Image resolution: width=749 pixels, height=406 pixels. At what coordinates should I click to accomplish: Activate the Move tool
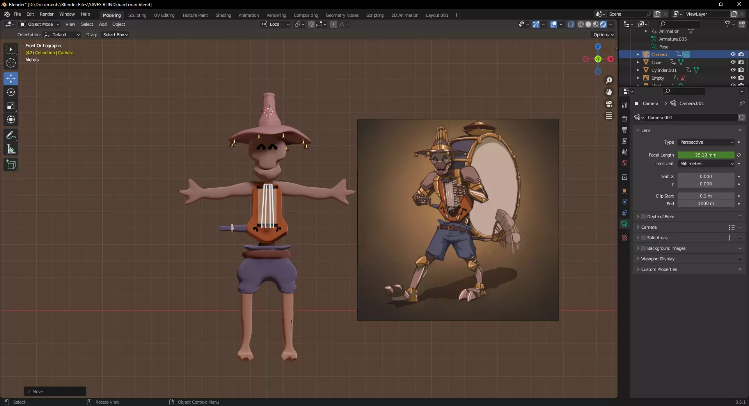11,78
